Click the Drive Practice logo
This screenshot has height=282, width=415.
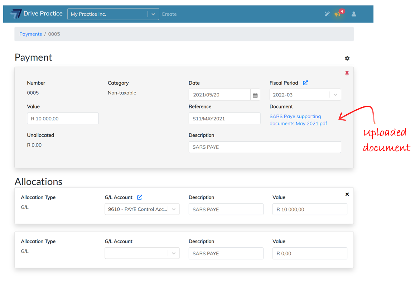16,14
